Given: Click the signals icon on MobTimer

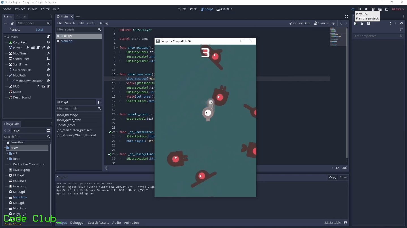Looking at the screenshot, I should click(x=48, y=53).
